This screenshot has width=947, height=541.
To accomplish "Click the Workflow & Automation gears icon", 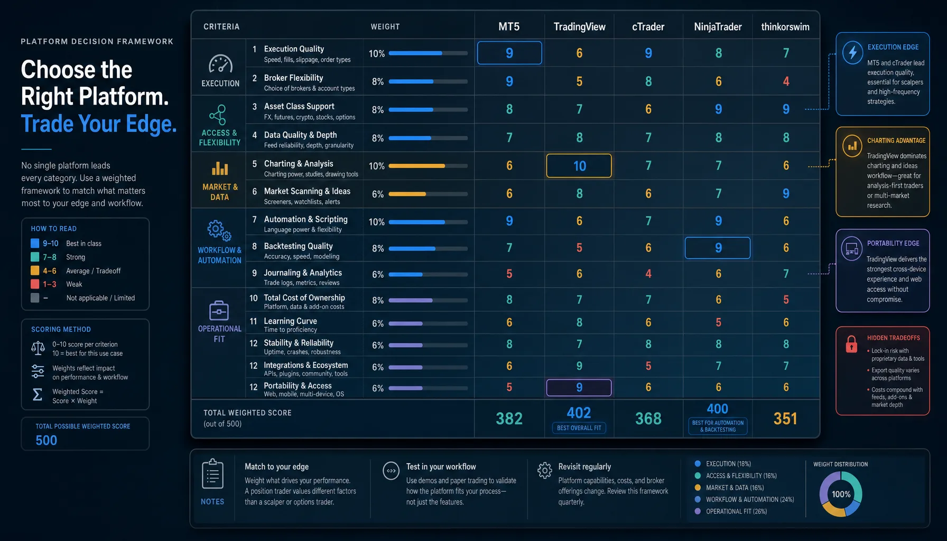I will coord(219,230).
